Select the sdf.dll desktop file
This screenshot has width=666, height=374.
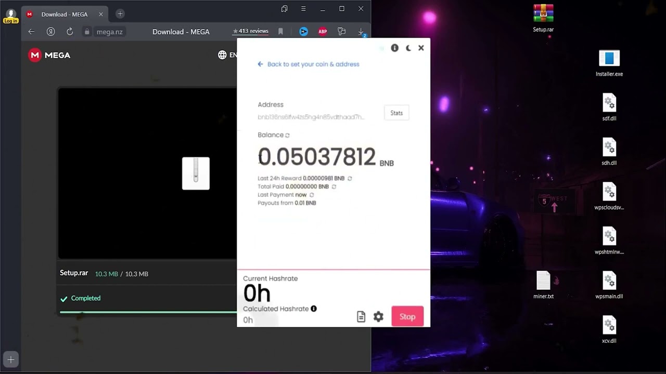(609, 108)
